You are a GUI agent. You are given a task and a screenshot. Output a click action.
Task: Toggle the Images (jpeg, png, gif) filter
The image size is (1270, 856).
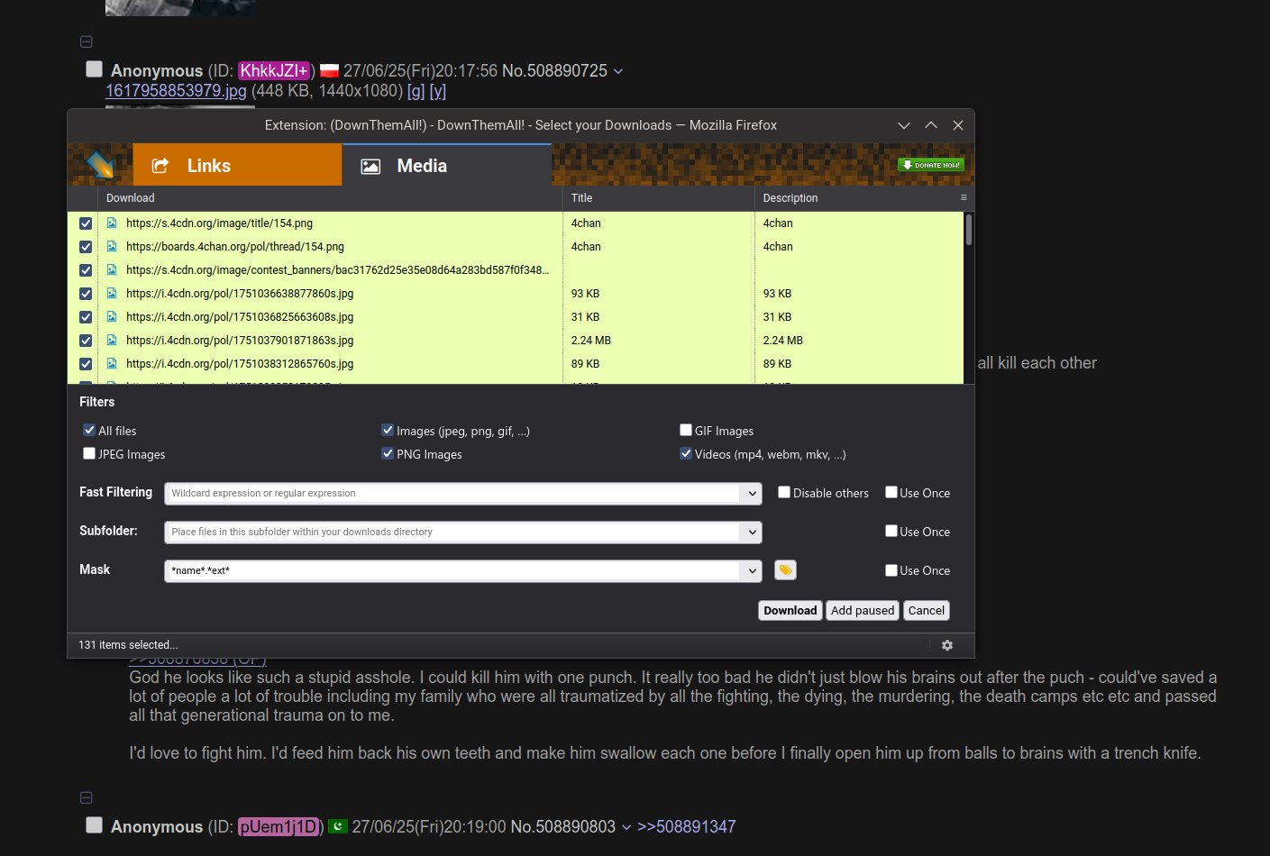click(388, 430)
